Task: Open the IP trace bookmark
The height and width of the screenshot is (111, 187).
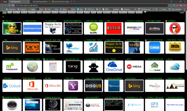Action: (163, 9)
